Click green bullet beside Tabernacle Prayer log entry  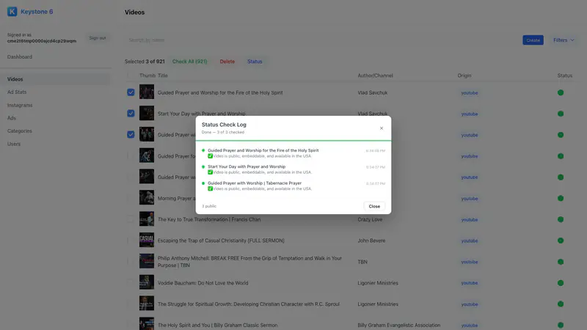(x=203, y=183)
